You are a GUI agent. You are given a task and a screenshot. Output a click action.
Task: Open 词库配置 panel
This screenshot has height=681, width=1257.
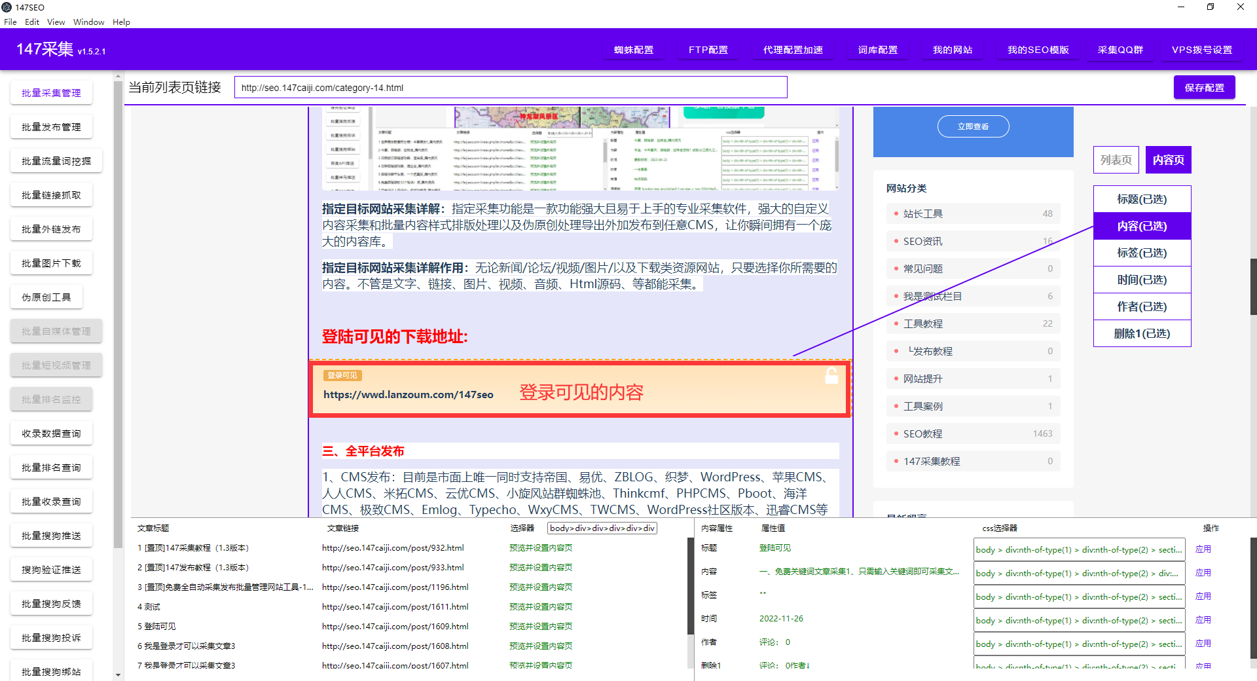pos(877,49)
